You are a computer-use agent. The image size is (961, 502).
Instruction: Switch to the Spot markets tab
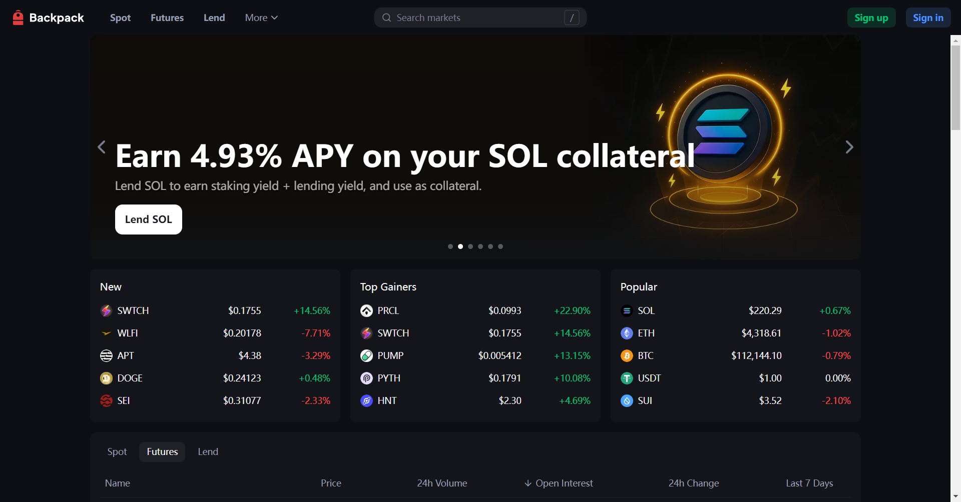pyautogui.click(x=117, y=451)
